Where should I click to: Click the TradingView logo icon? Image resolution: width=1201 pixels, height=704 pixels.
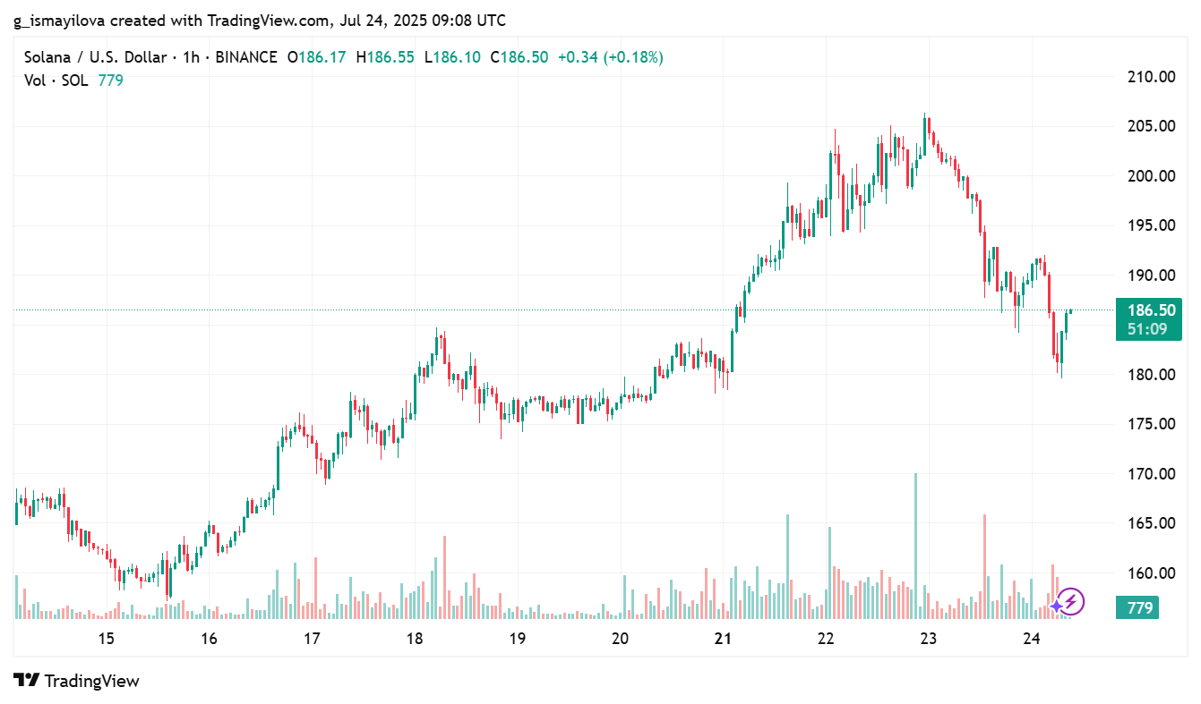click(27, 681)
